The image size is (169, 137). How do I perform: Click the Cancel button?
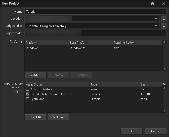pyautogui.click(x=155, y=131)
